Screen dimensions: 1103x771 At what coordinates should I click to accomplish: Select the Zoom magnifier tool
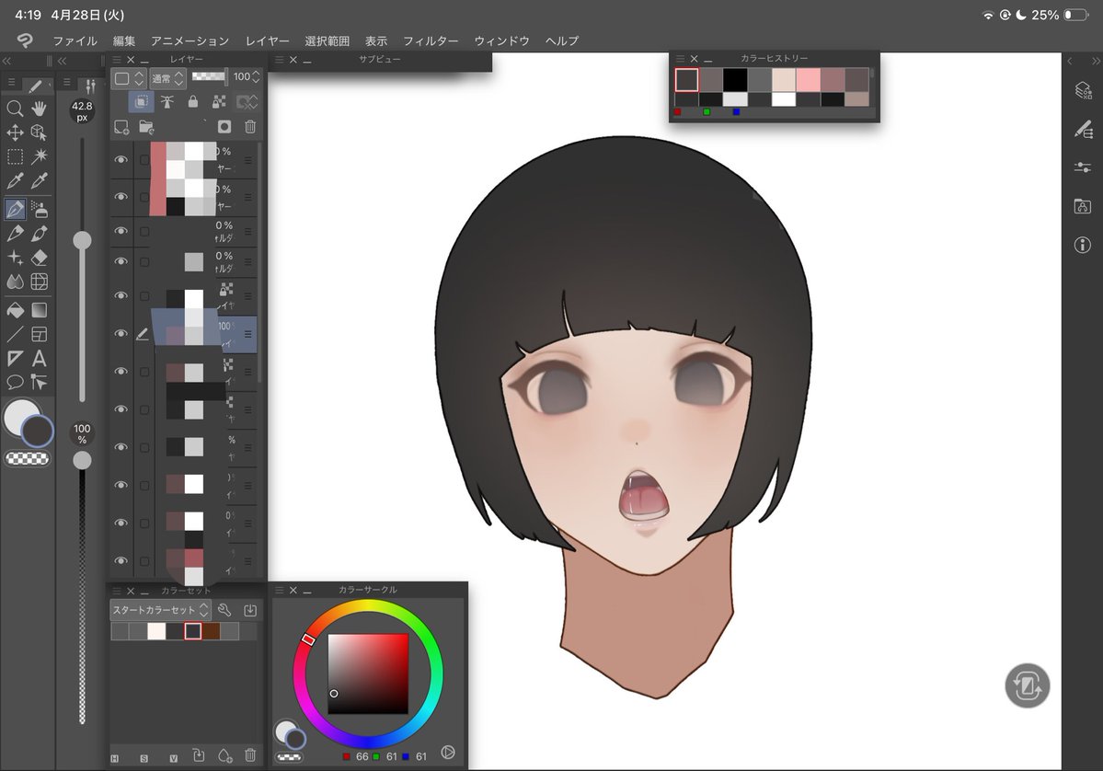(15, 109)
